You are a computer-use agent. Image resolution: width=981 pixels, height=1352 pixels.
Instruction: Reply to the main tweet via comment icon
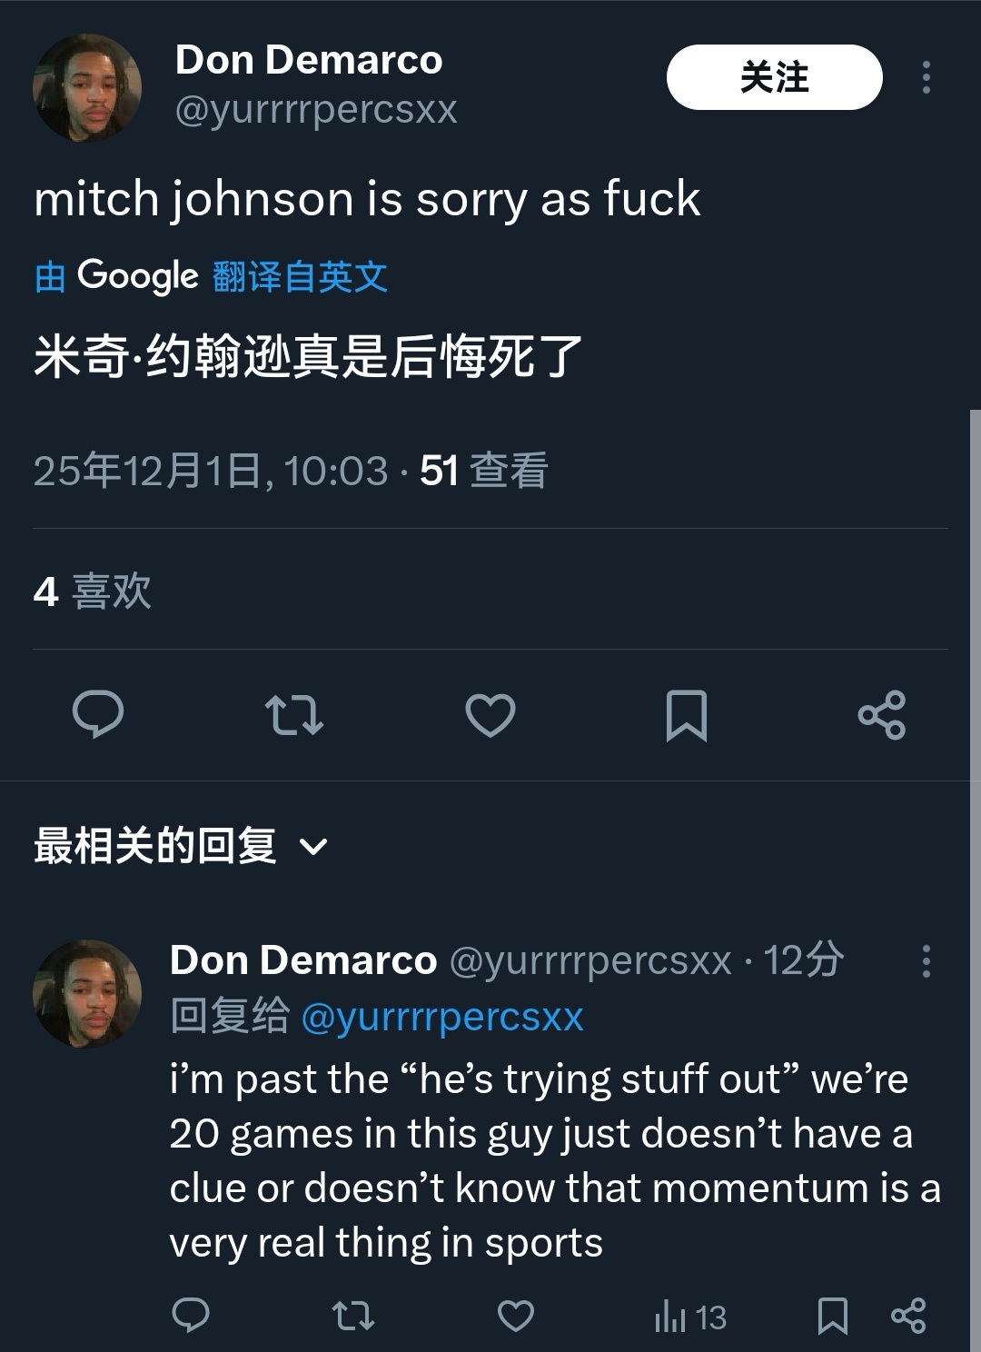click(98, 714)
